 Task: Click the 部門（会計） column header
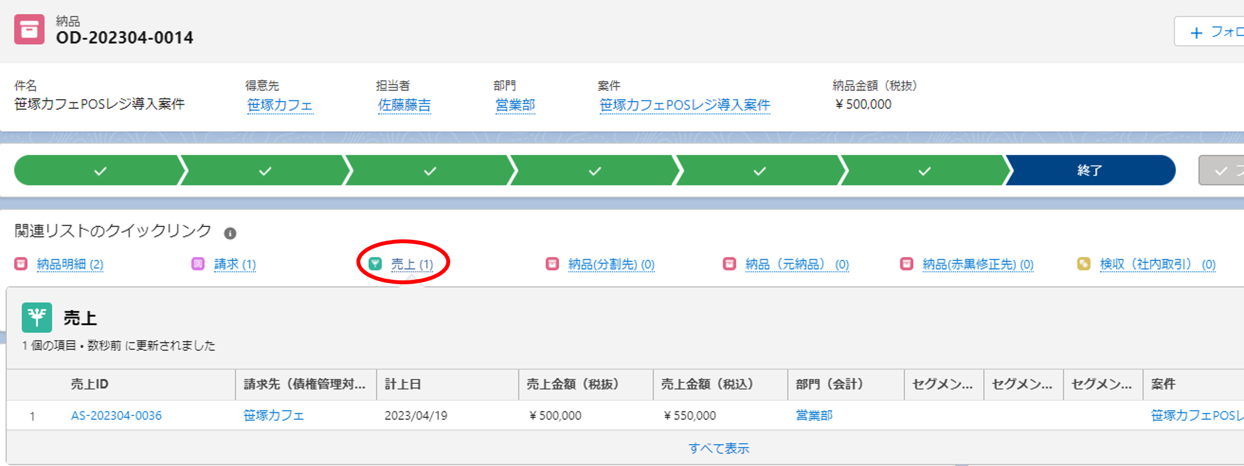point(845,384)
